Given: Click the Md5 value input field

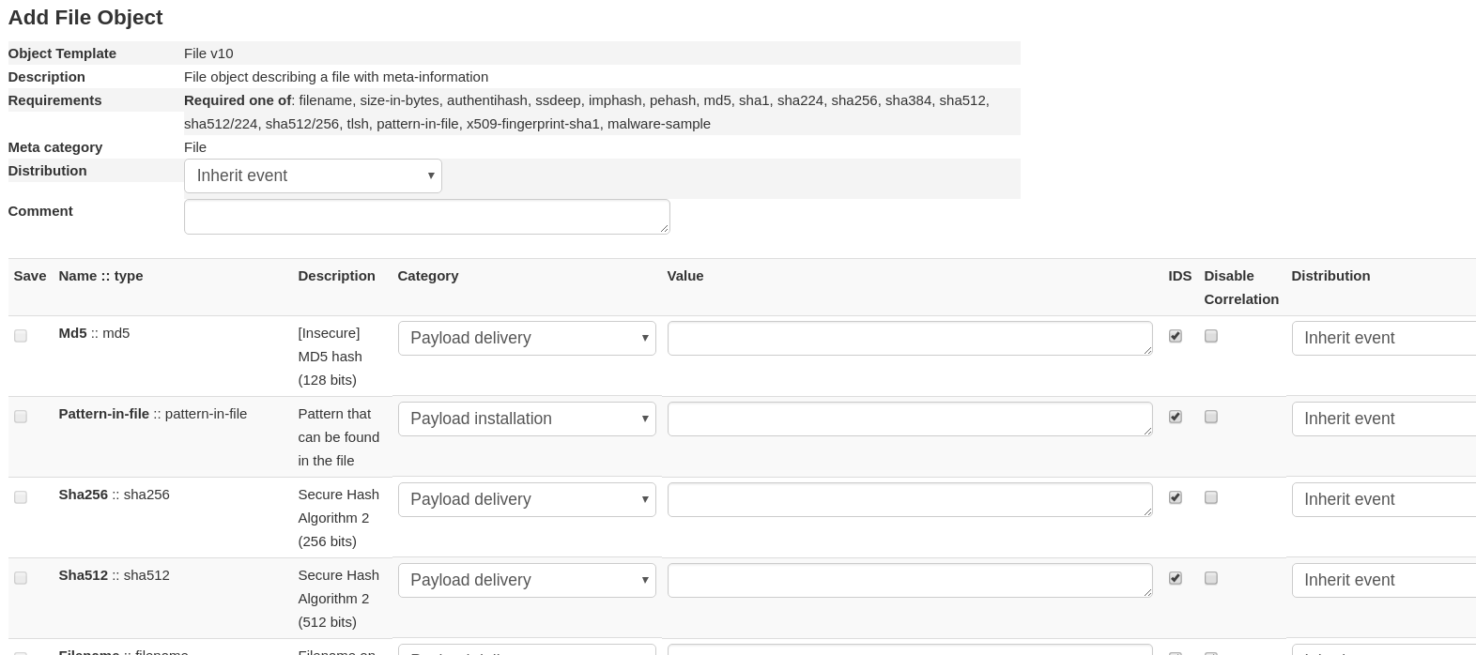Looking at the screenshot, I should (x=909, y=338).
